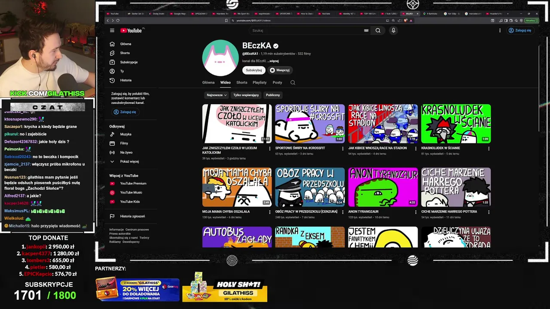Image resolution: width=550 pixels, height=309 pixels.
Task: Open Historia in the sidebar
Action: [126, 80]
